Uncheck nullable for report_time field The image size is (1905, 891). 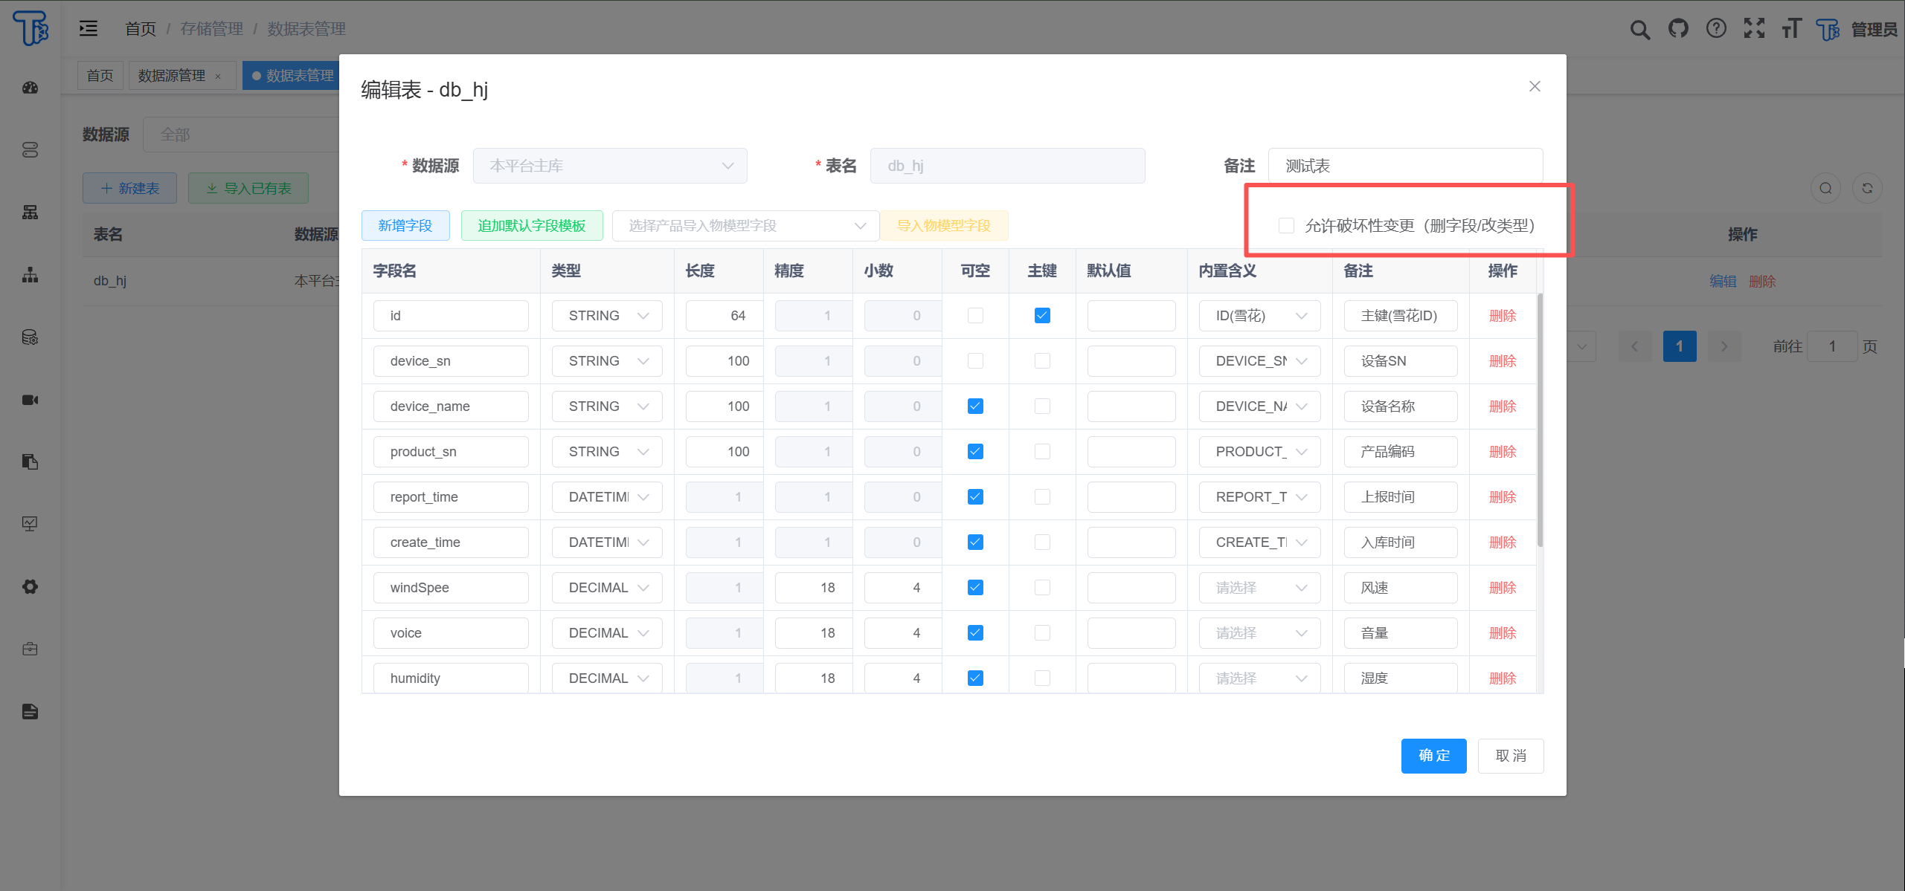click(975, 497)
